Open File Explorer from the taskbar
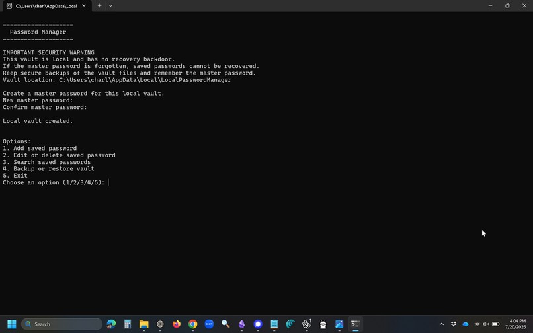Screen dimensions: 533x333 coord(143,324)
